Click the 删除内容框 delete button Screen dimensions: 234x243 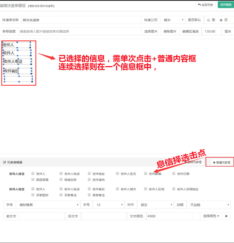coord(193,162)
